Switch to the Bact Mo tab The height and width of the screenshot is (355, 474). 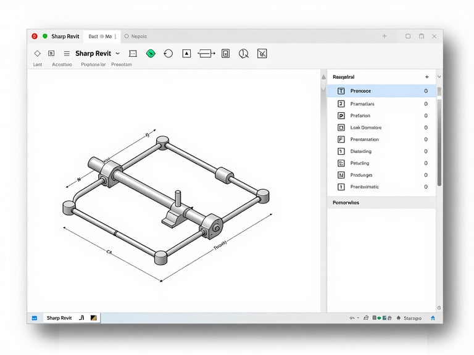click(x=102, y=36)
